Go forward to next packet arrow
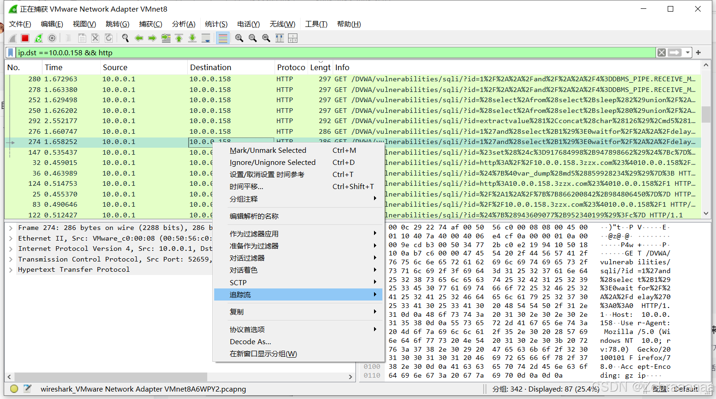 click(152, 38)
